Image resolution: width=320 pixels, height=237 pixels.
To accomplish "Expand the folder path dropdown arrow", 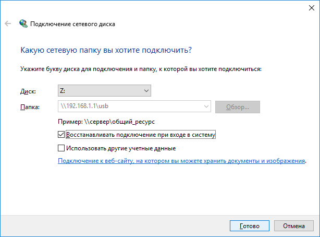I will tap(207, 107).
